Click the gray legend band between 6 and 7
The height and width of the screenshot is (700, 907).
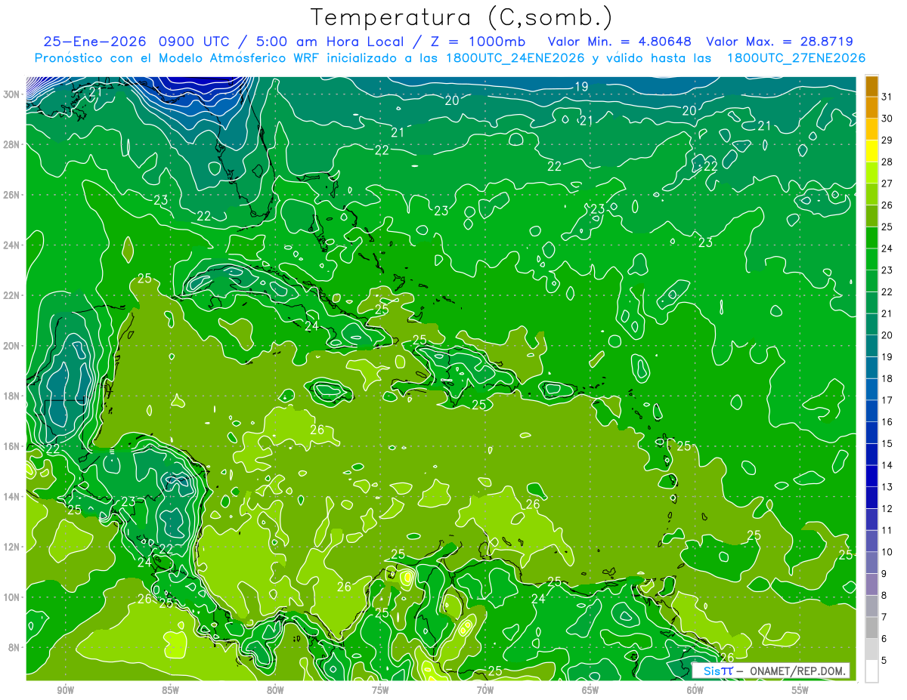click(x=871, y=628)
